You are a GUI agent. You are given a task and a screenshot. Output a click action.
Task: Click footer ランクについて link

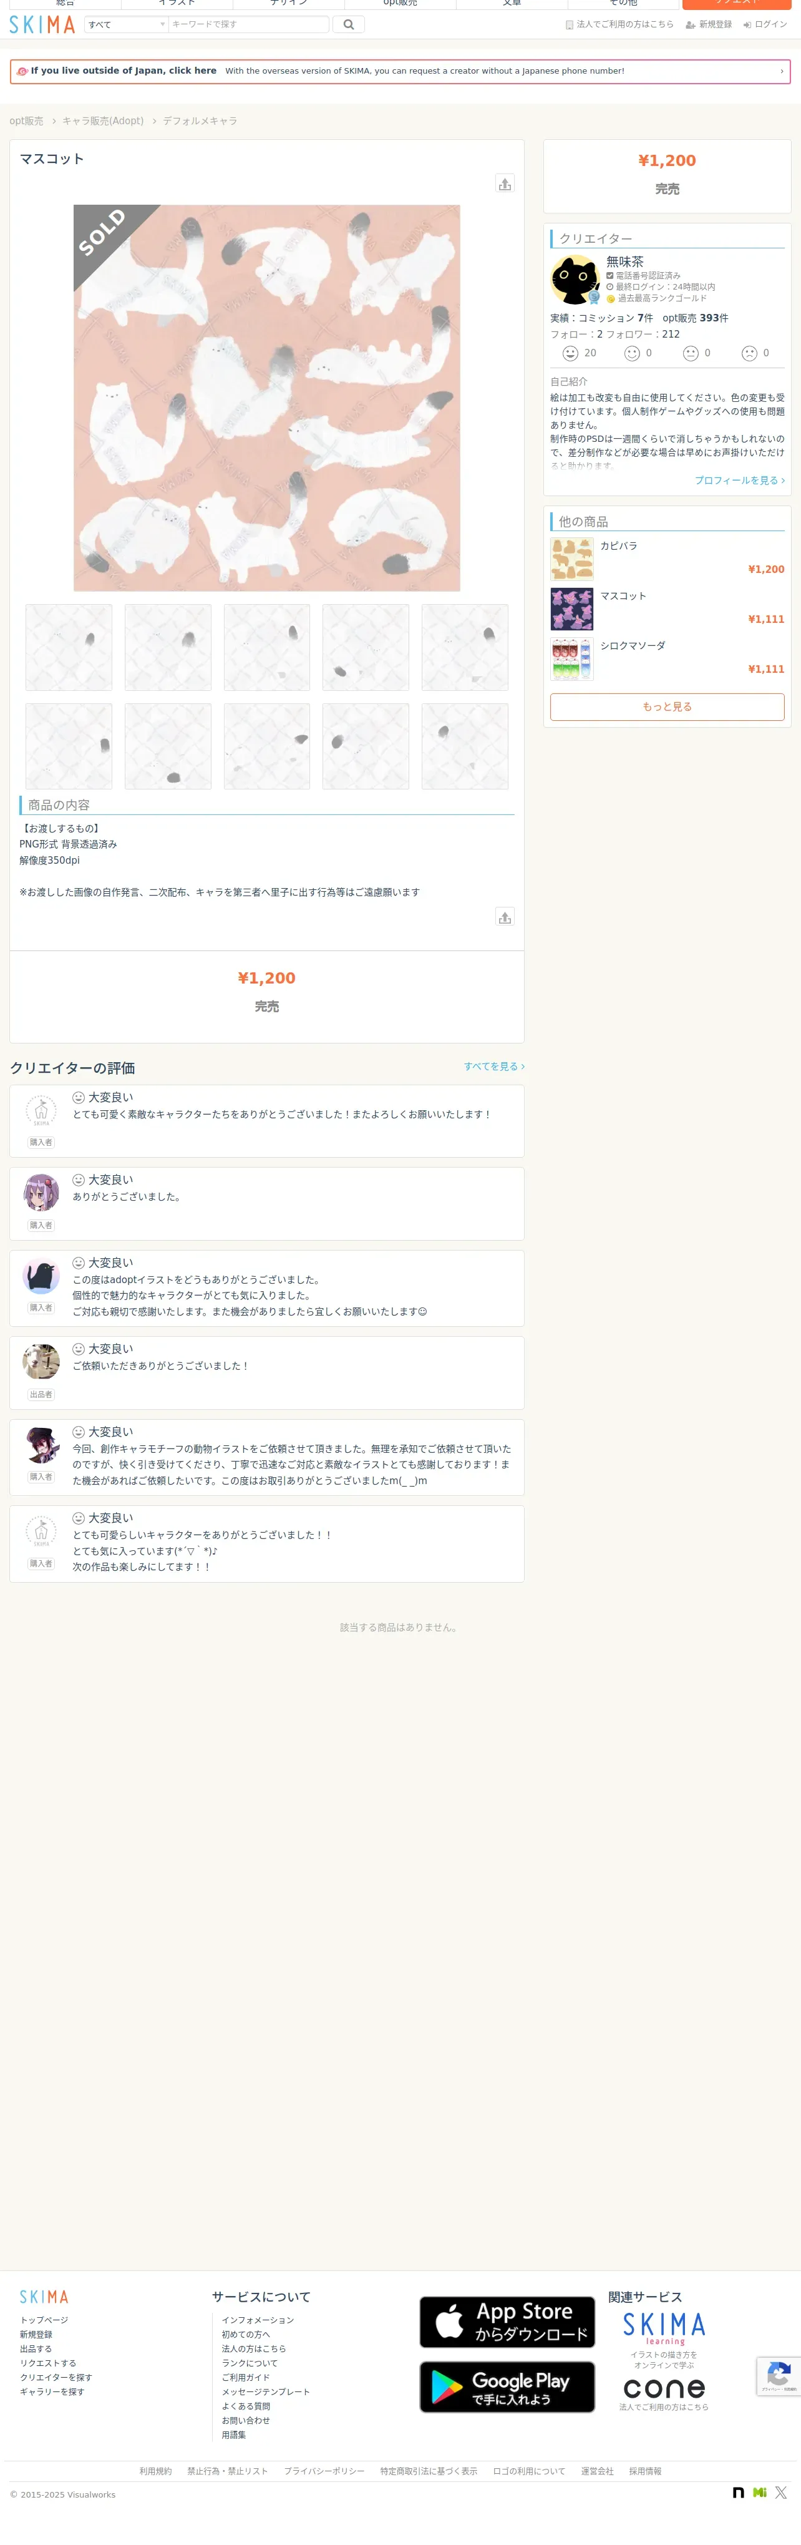[250, 2364]
